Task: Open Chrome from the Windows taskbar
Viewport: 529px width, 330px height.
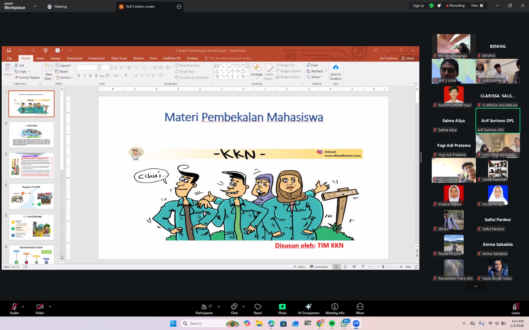Action: pyautogui.click(x=320, y=323)
